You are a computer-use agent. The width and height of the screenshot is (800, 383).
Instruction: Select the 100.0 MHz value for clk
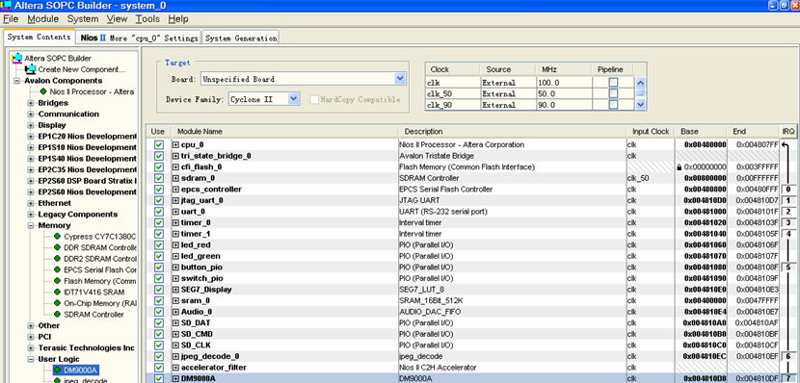[563, 83]
